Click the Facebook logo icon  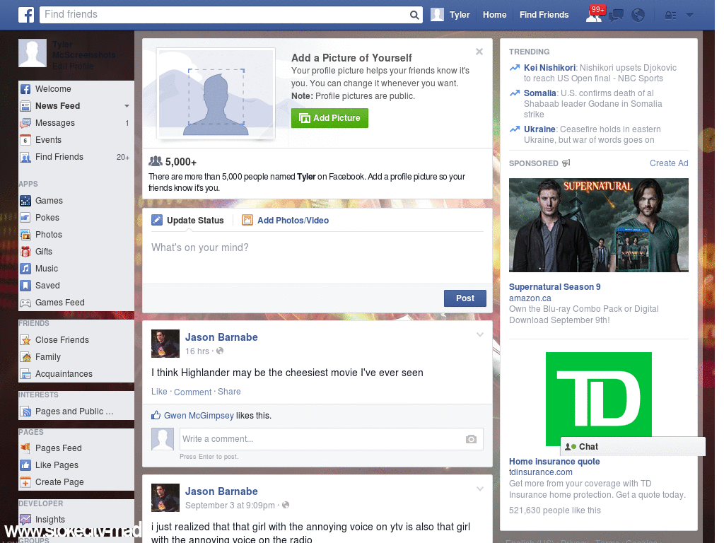pyautogui.click(x=26, y=15)
